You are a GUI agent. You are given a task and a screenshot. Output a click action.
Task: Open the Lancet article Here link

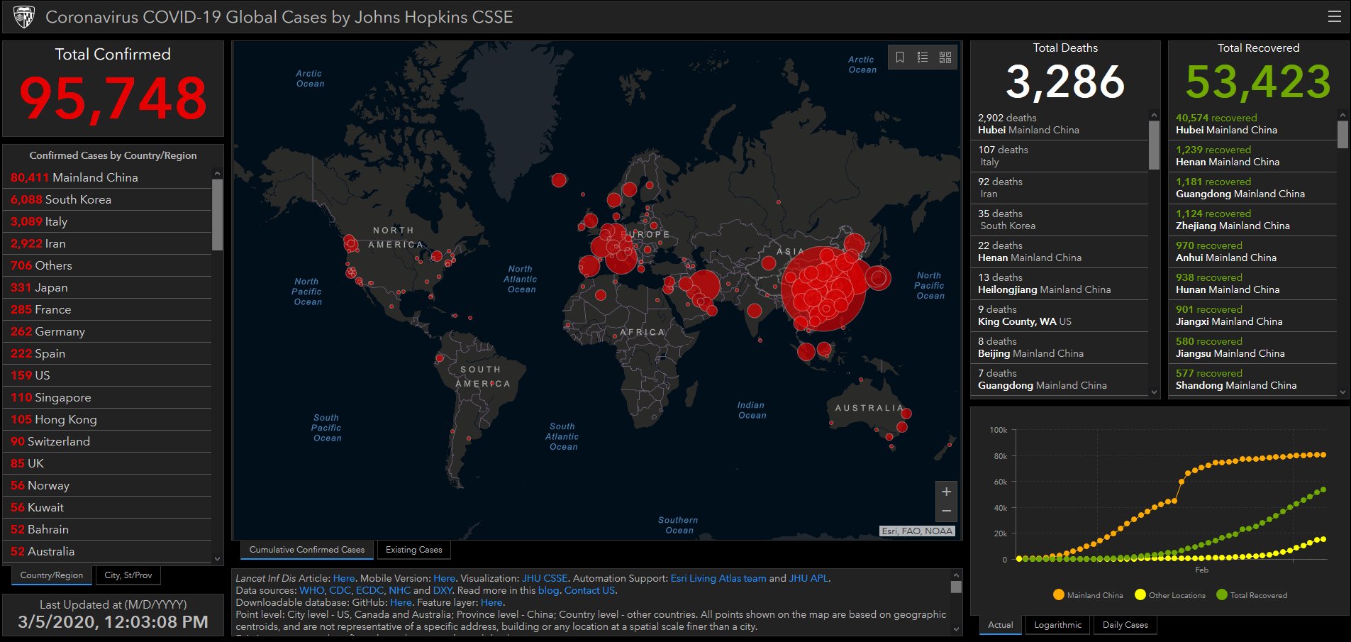[344, 578]
